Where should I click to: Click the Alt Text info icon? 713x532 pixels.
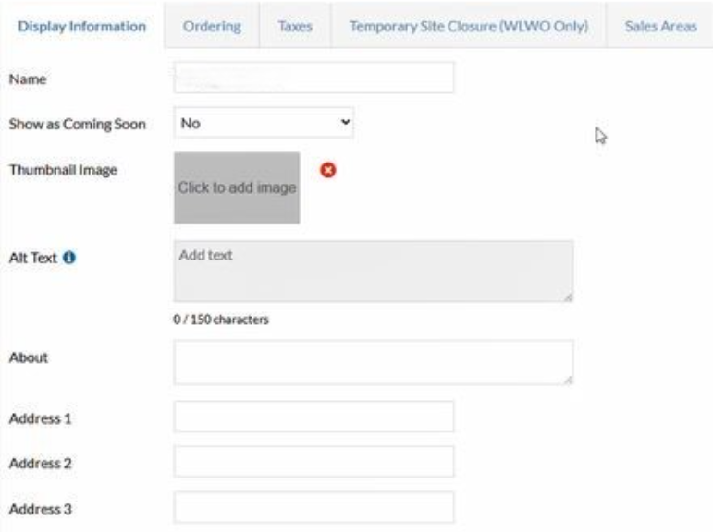point(69,260)
